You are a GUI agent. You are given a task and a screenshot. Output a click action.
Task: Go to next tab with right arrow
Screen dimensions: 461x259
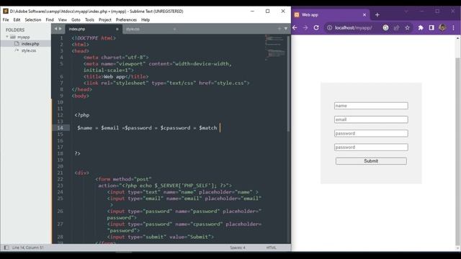(61, 29)
